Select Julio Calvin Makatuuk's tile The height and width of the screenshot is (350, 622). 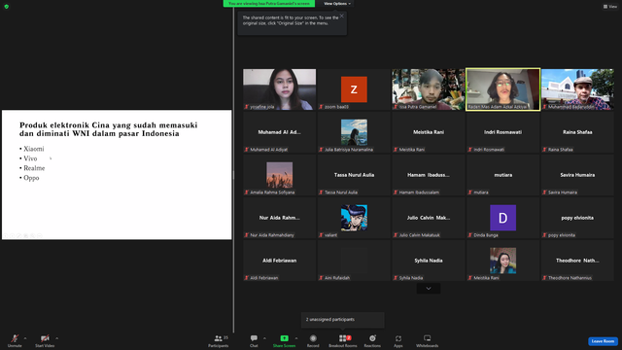[x=429, y=218]
